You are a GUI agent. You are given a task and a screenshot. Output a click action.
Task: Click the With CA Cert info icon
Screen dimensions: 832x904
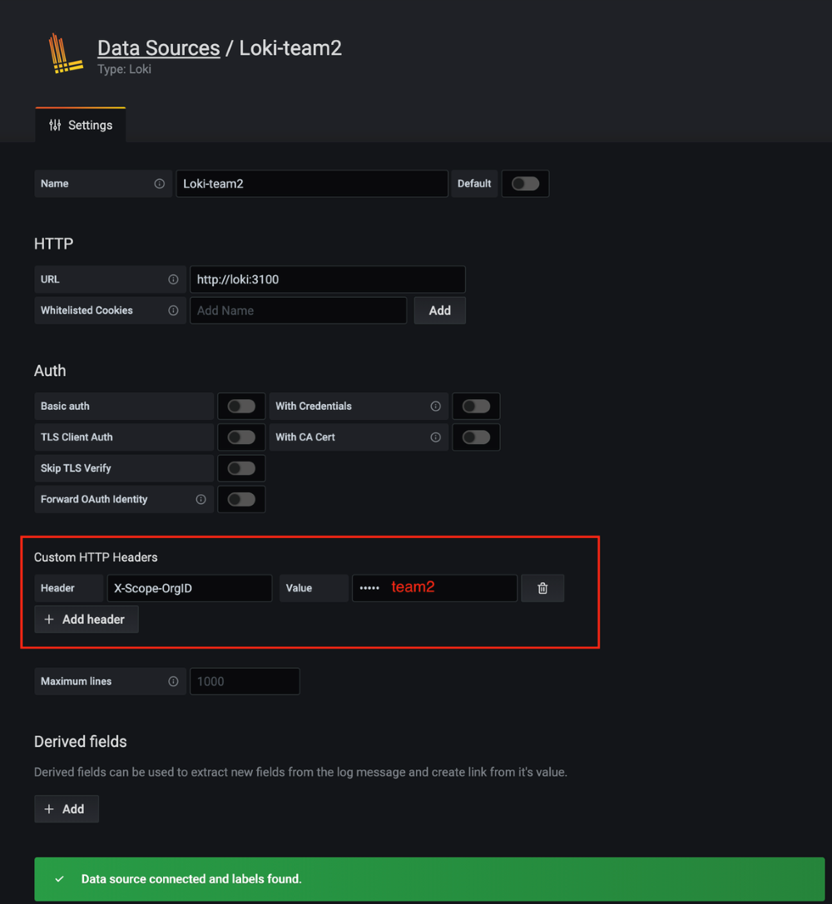point(435,437)
